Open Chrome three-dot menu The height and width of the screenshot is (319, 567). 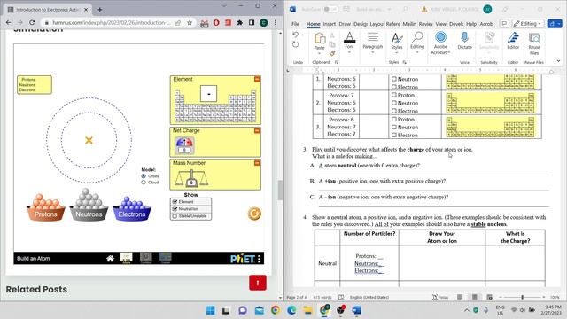coord(276,23)
